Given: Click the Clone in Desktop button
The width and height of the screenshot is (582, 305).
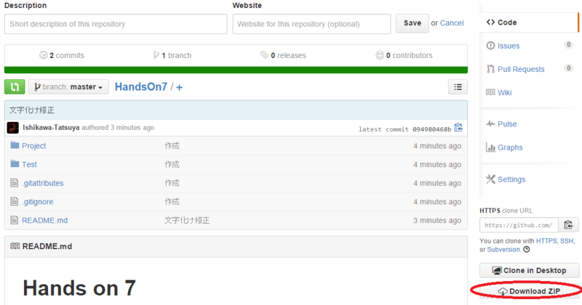Looking at the screenshot, I should [x=529, y=271].
